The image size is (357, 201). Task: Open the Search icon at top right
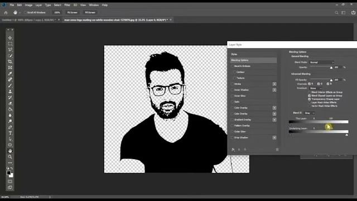(x=336, y=12)
